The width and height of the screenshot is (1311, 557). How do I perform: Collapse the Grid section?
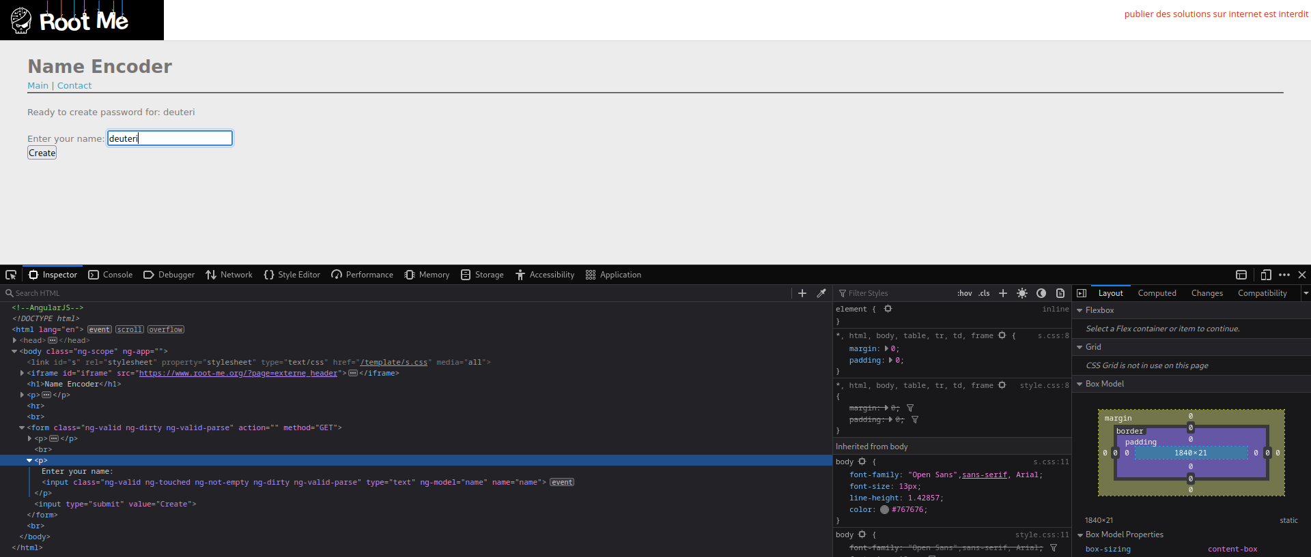(x=1080, y=347)
